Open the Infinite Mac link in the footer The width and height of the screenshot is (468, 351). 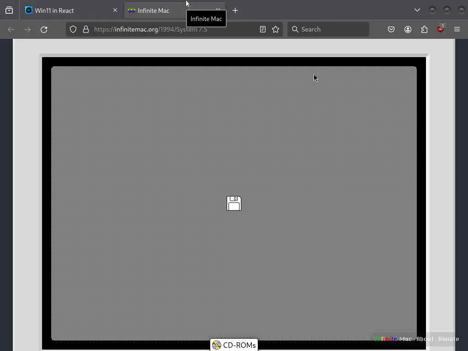pos(393,339)
